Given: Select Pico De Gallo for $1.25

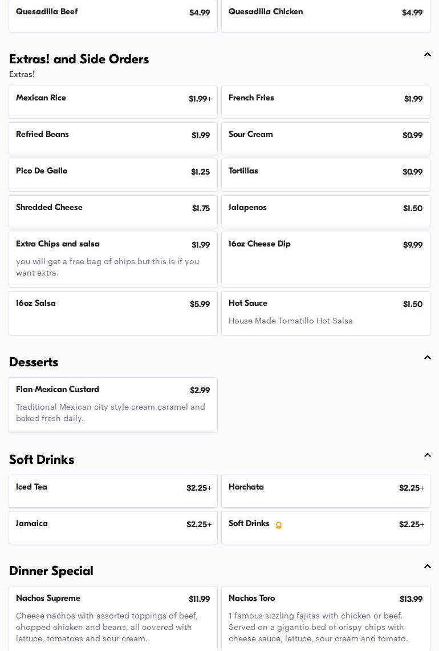Looking at the screenshot, I should pyautogui.click(x=113, y=175).
